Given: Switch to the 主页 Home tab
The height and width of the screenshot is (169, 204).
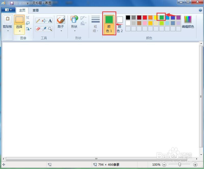Looking at the screenshot, I should (x=22, y=10).
